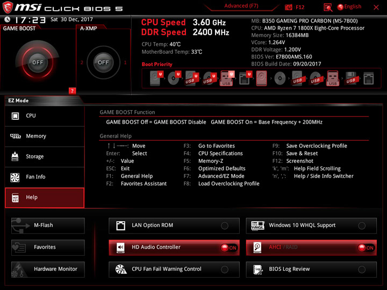Click the F9: Save Overclocking Profile line
The image size is (387, 290).
pyautogui.click(x=310, y=146)
